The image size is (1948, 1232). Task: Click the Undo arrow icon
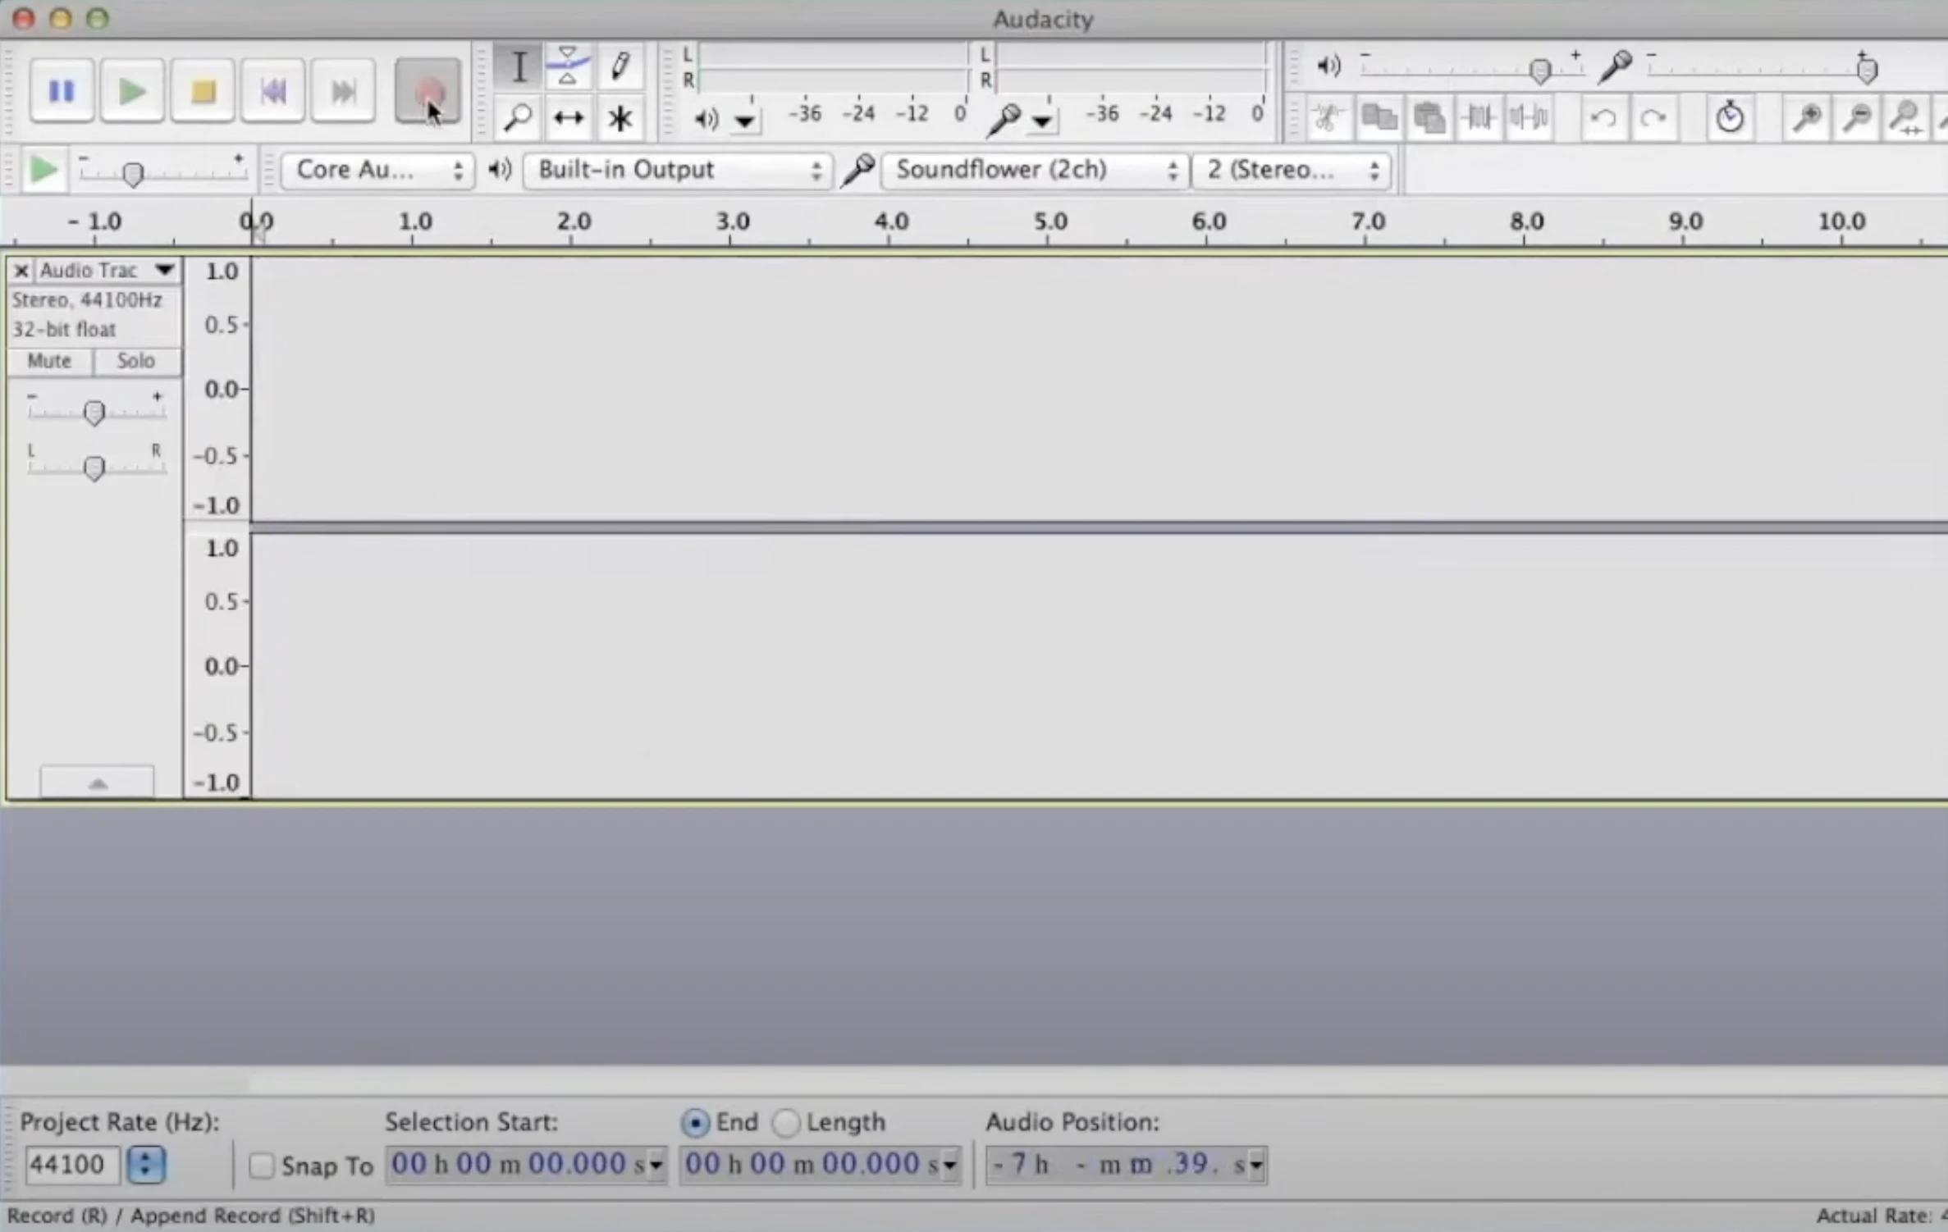point(1603,118)
